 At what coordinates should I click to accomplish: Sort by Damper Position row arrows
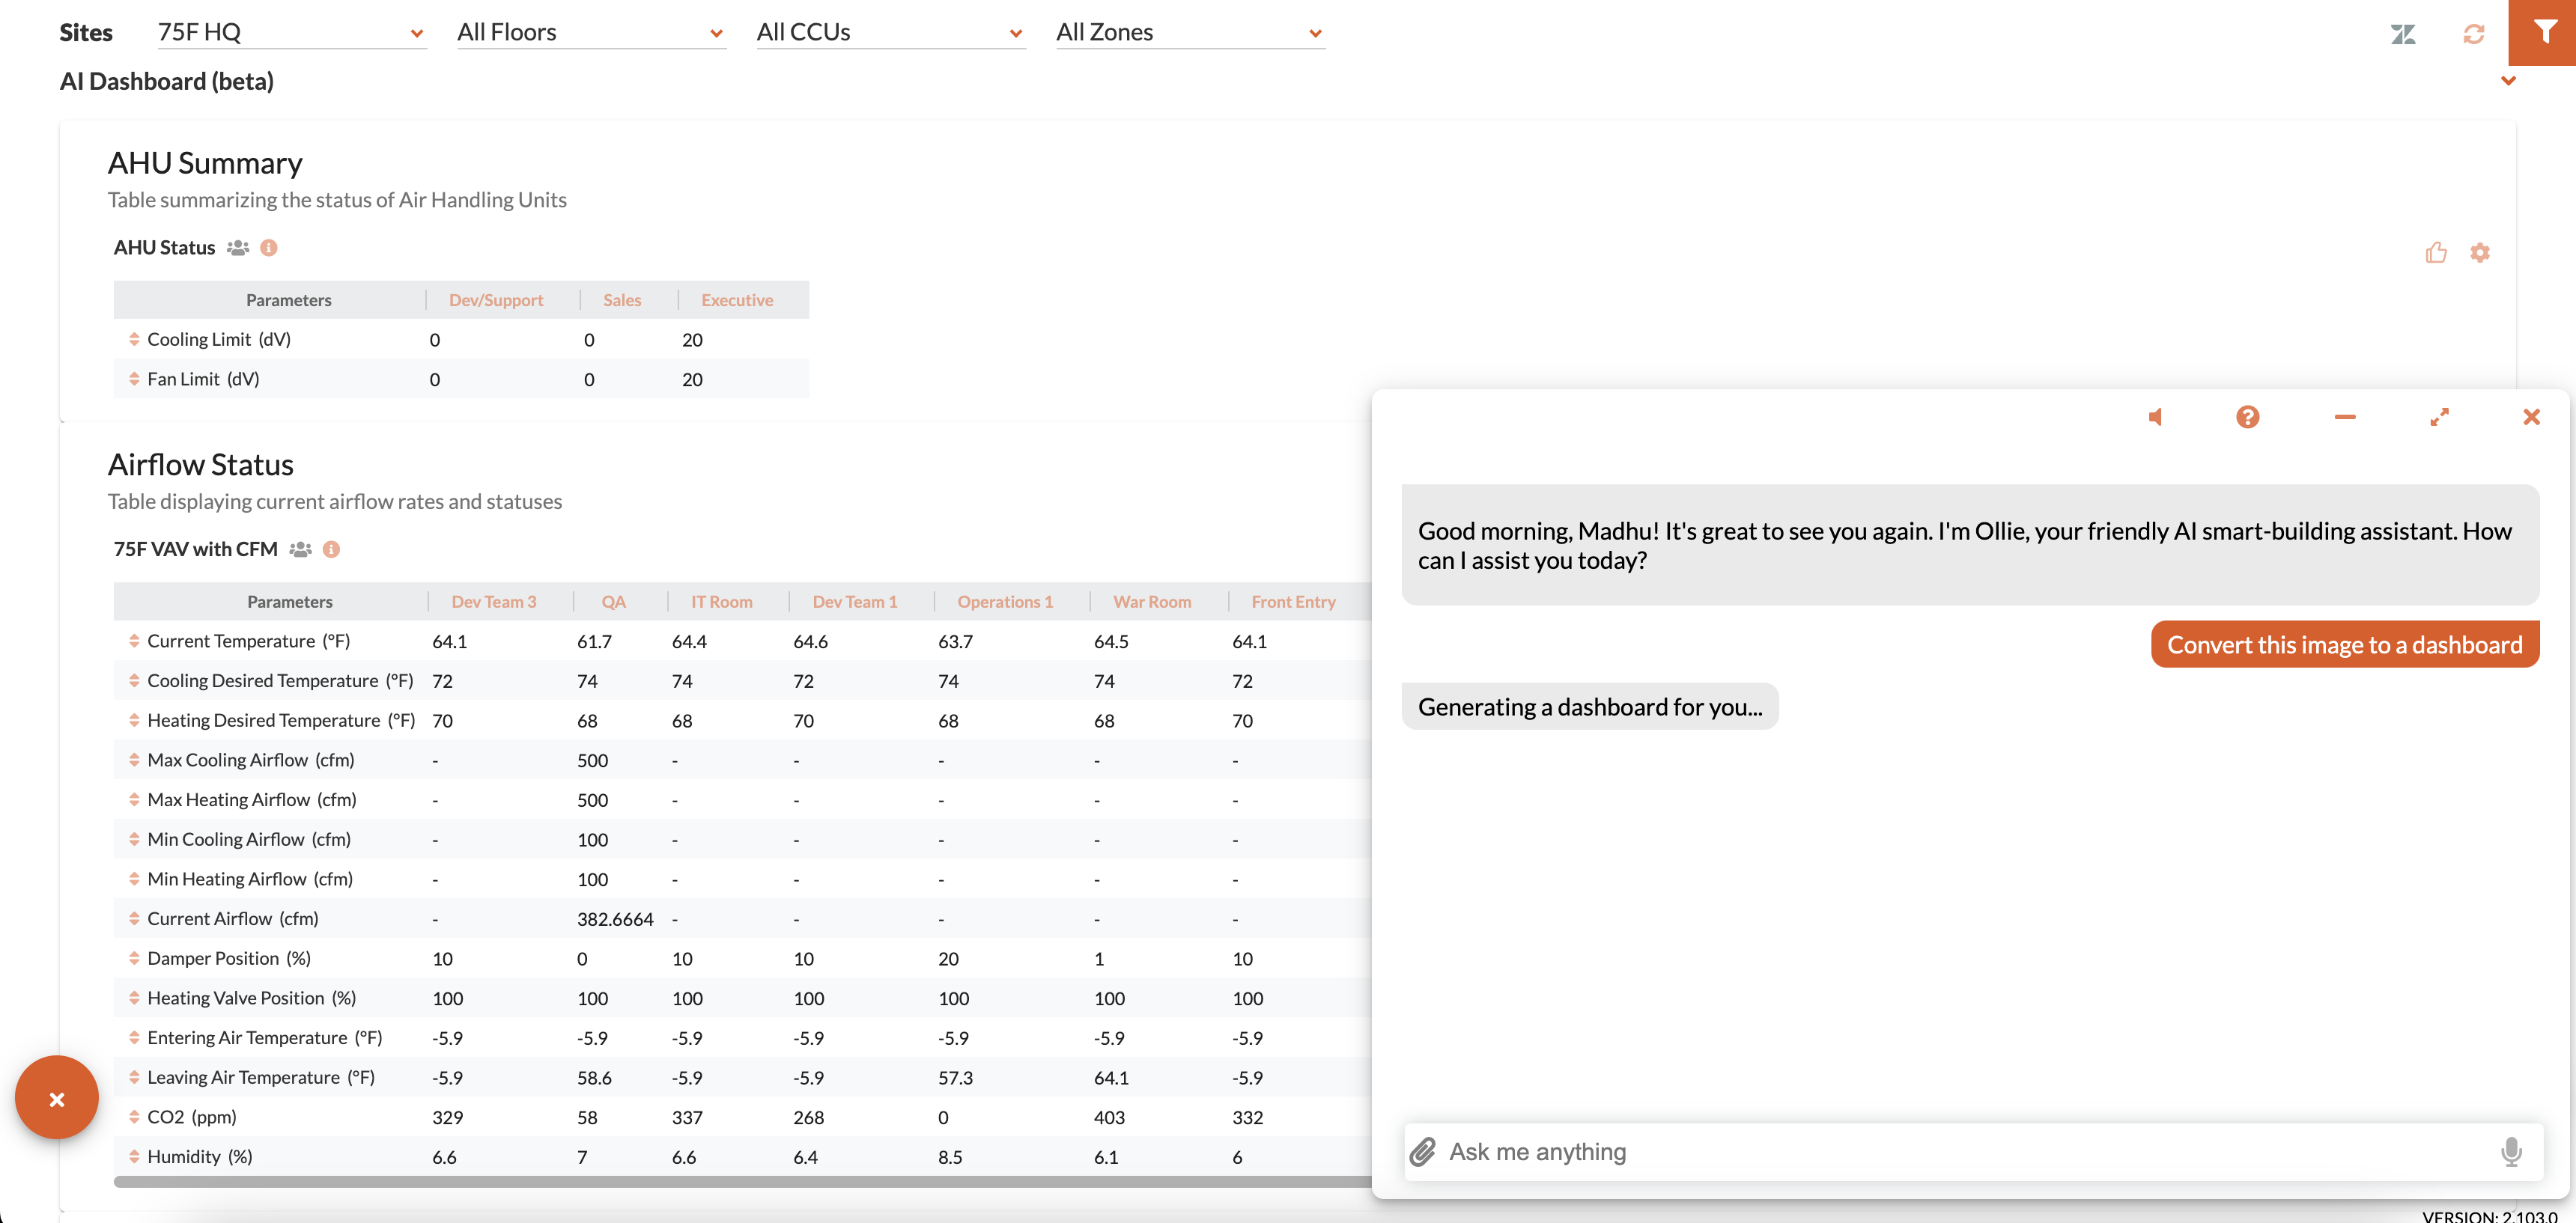pos(134,960)
